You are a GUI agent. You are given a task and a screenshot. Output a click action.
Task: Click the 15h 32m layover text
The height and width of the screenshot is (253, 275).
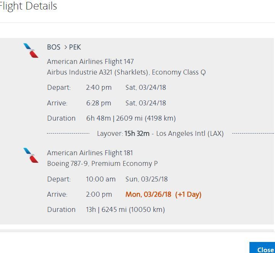137,134
